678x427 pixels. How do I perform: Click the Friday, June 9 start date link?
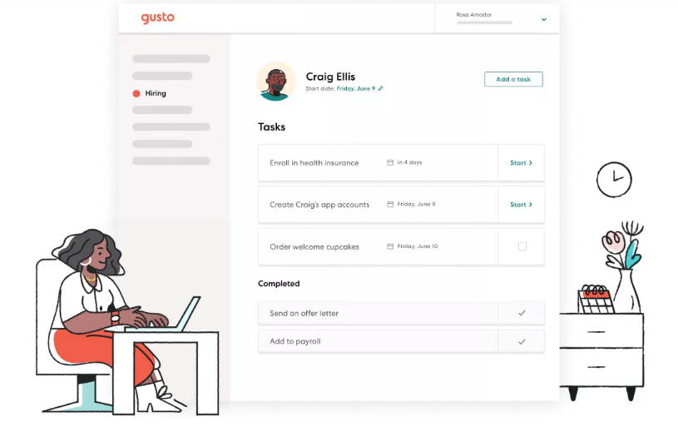coord(356,88)
